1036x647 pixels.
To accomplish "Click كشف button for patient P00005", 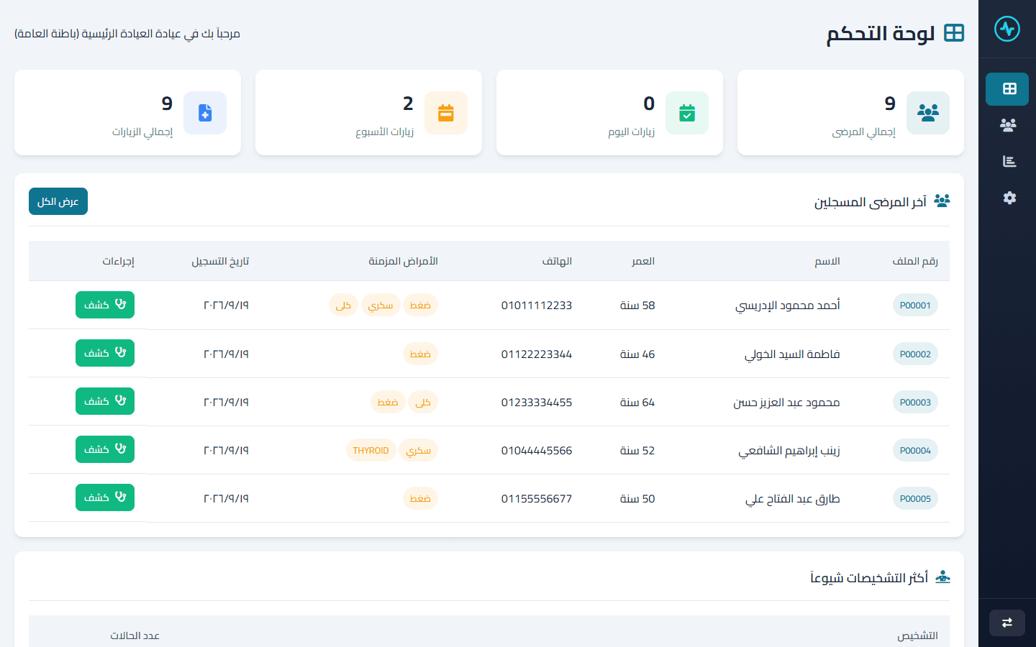I will [x=105, y=497].
